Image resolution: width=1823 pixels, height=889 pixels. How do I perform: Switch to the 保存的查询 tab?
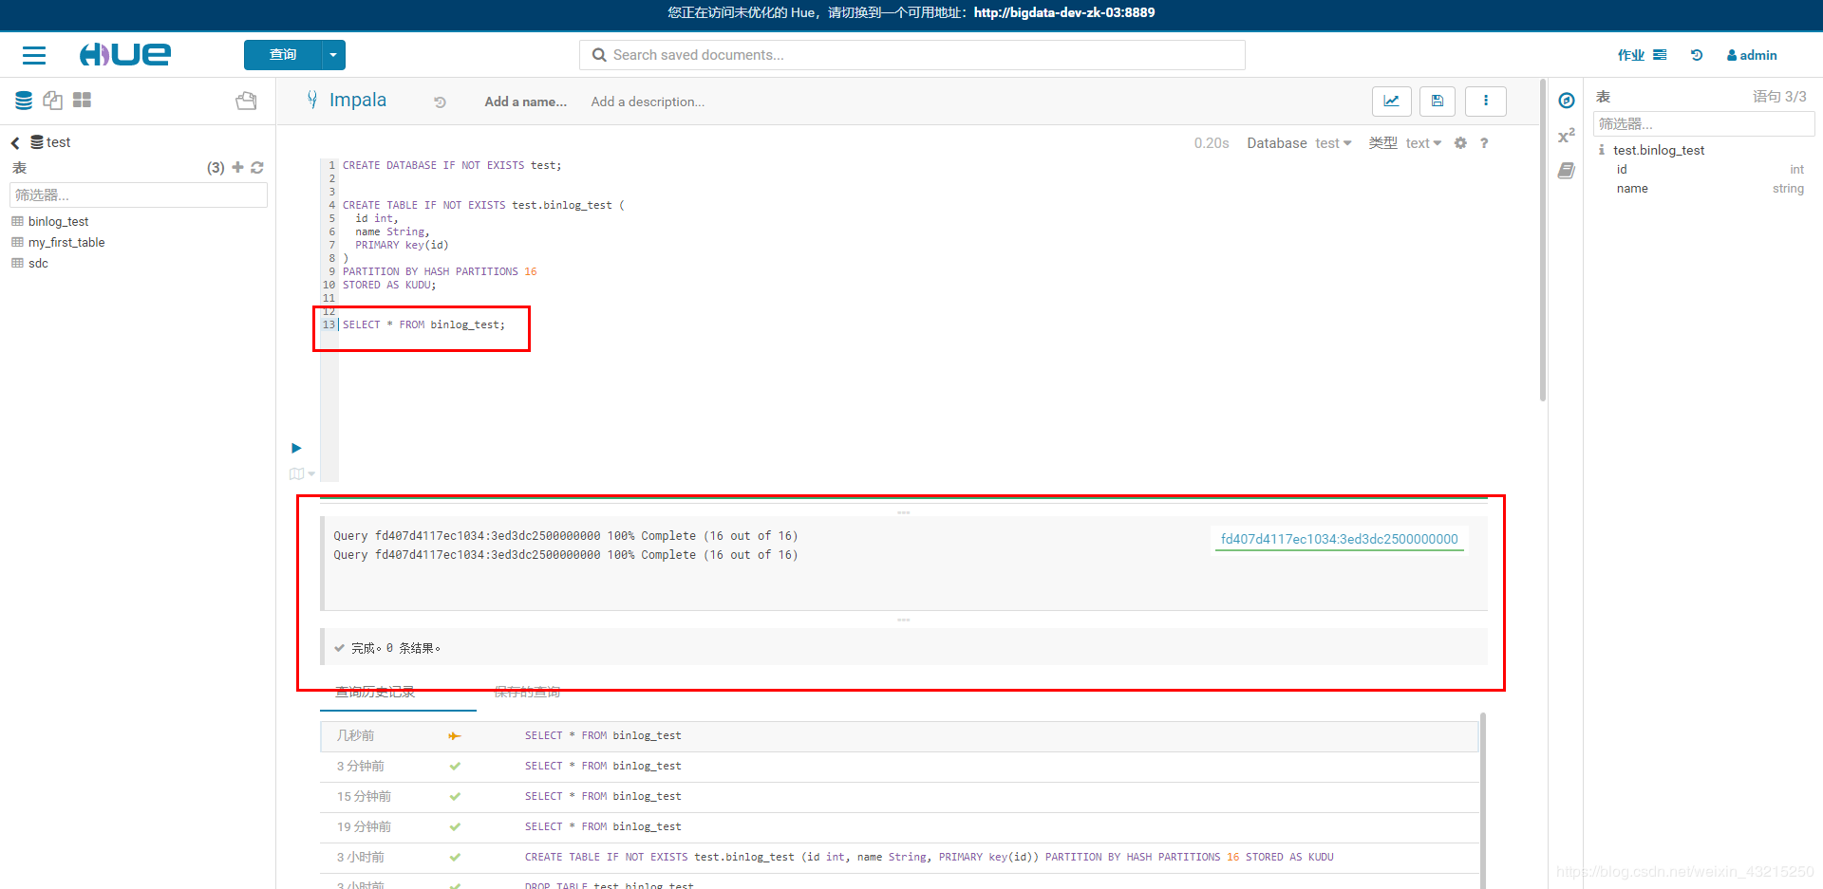point(526,692)
